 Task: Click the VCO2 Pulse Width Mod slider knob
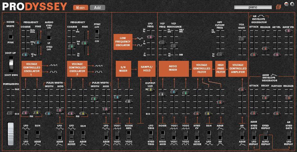click(106, 109)
